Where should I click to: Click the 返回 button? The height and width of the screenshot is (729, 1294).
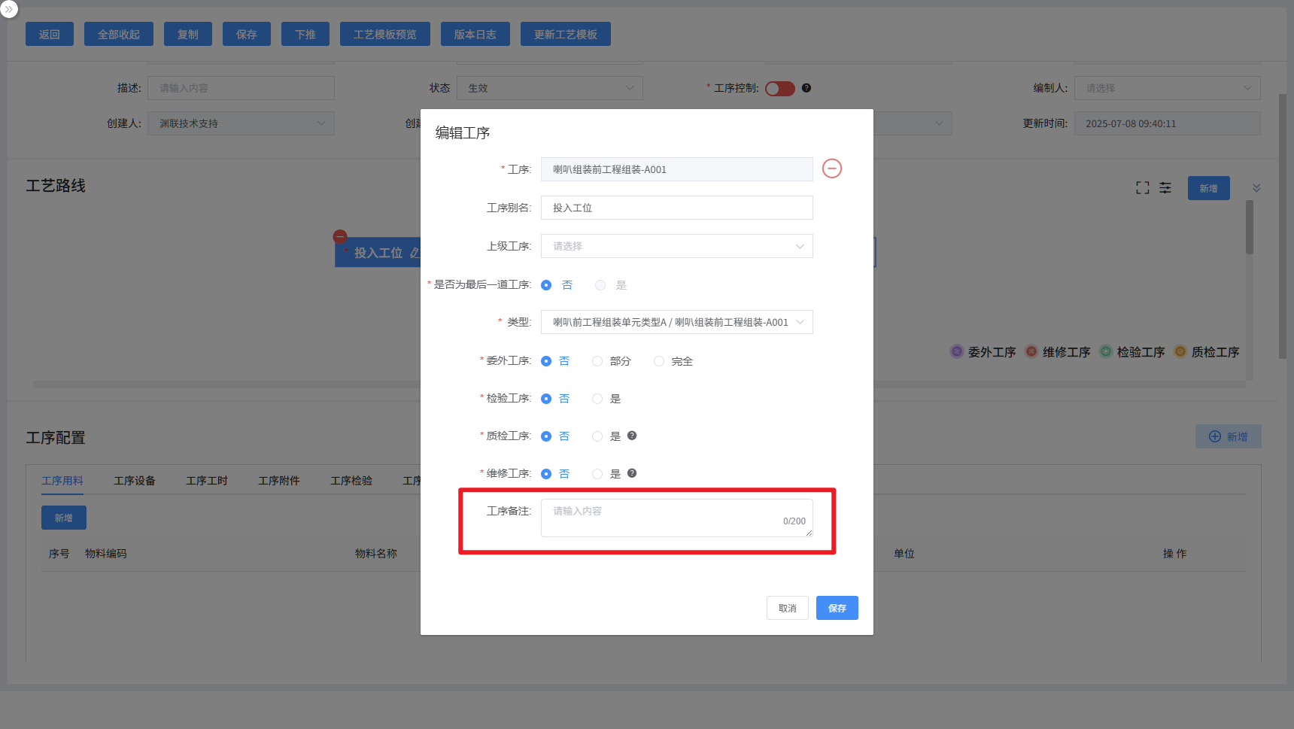50,34
